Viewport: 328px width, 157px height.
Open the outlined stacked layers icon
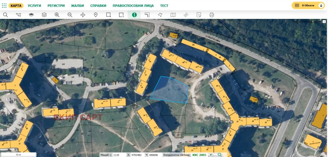pyautogui.click(x=44, y=15)
